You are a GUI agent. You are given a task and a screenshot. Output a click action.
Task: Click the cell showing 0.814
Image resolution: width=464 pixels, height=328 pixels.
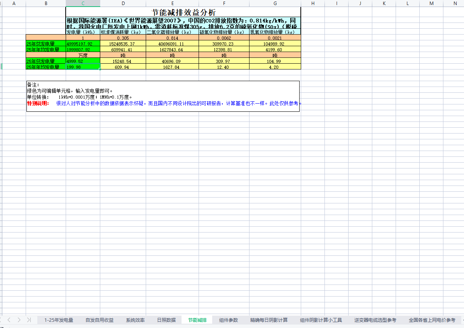click(x=173, y=38)
